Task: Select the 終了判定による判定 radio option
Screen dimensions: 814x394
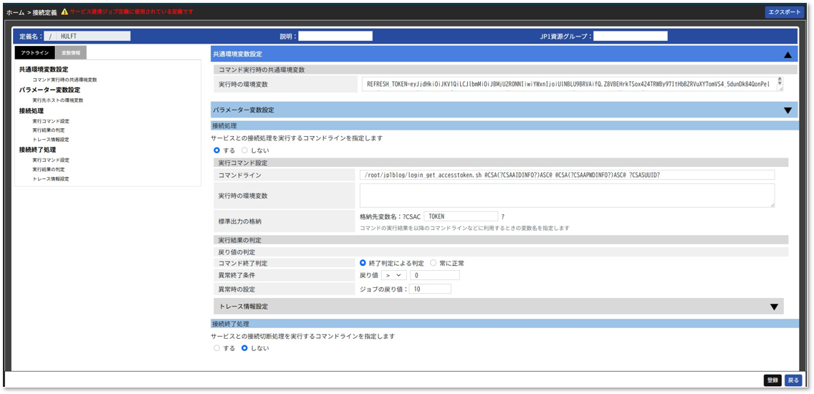Action: [x=363, y=263]
